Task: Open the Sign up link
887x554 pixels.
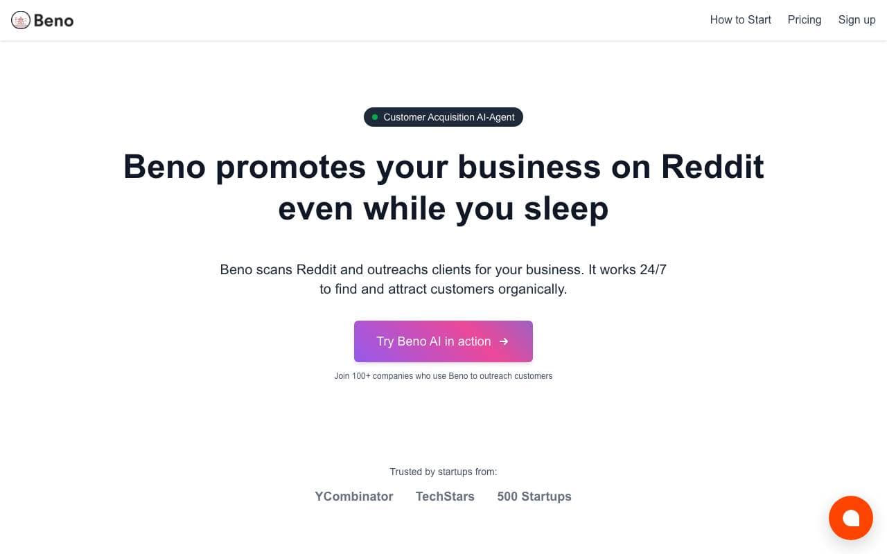Action: coord(857,19)
